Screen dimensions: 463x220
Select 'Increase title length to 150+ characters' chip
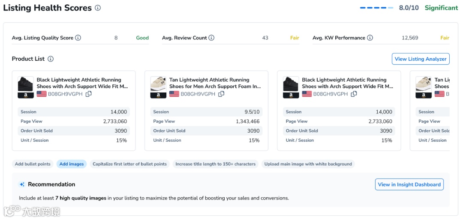click(x=215, y=164)
